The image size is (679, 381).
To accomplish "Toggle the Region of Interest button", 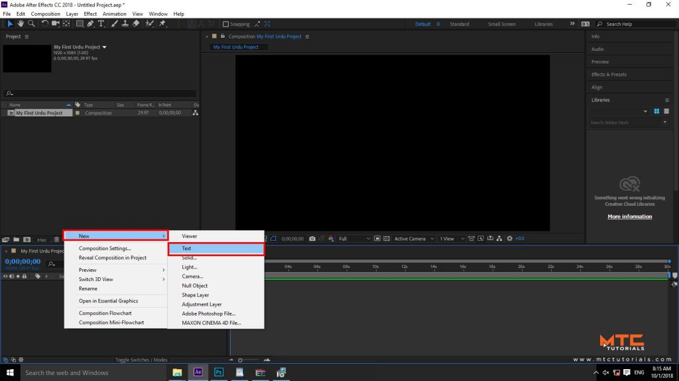I will (377, 238).
